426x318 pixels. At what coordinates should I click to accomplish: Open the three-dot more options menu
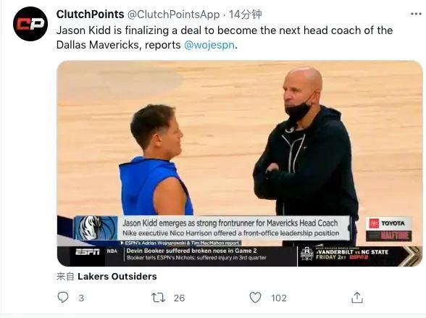click(416, 14)
